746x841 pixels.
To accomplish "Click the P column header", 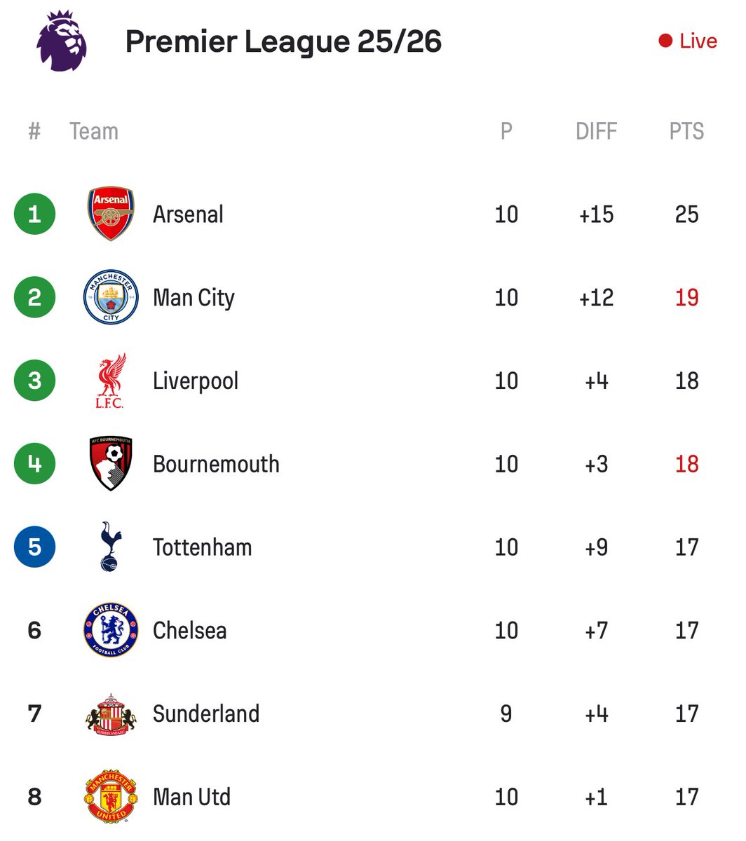I will tap(506, 131).
